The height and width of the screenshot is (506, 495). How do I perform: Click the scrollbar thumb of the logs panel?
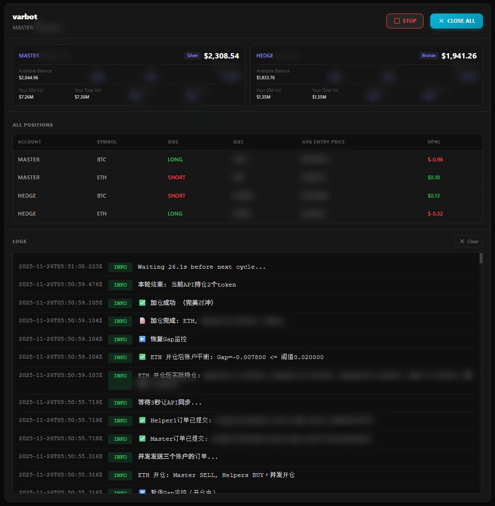pyautogui.click(x=481, y=258)
